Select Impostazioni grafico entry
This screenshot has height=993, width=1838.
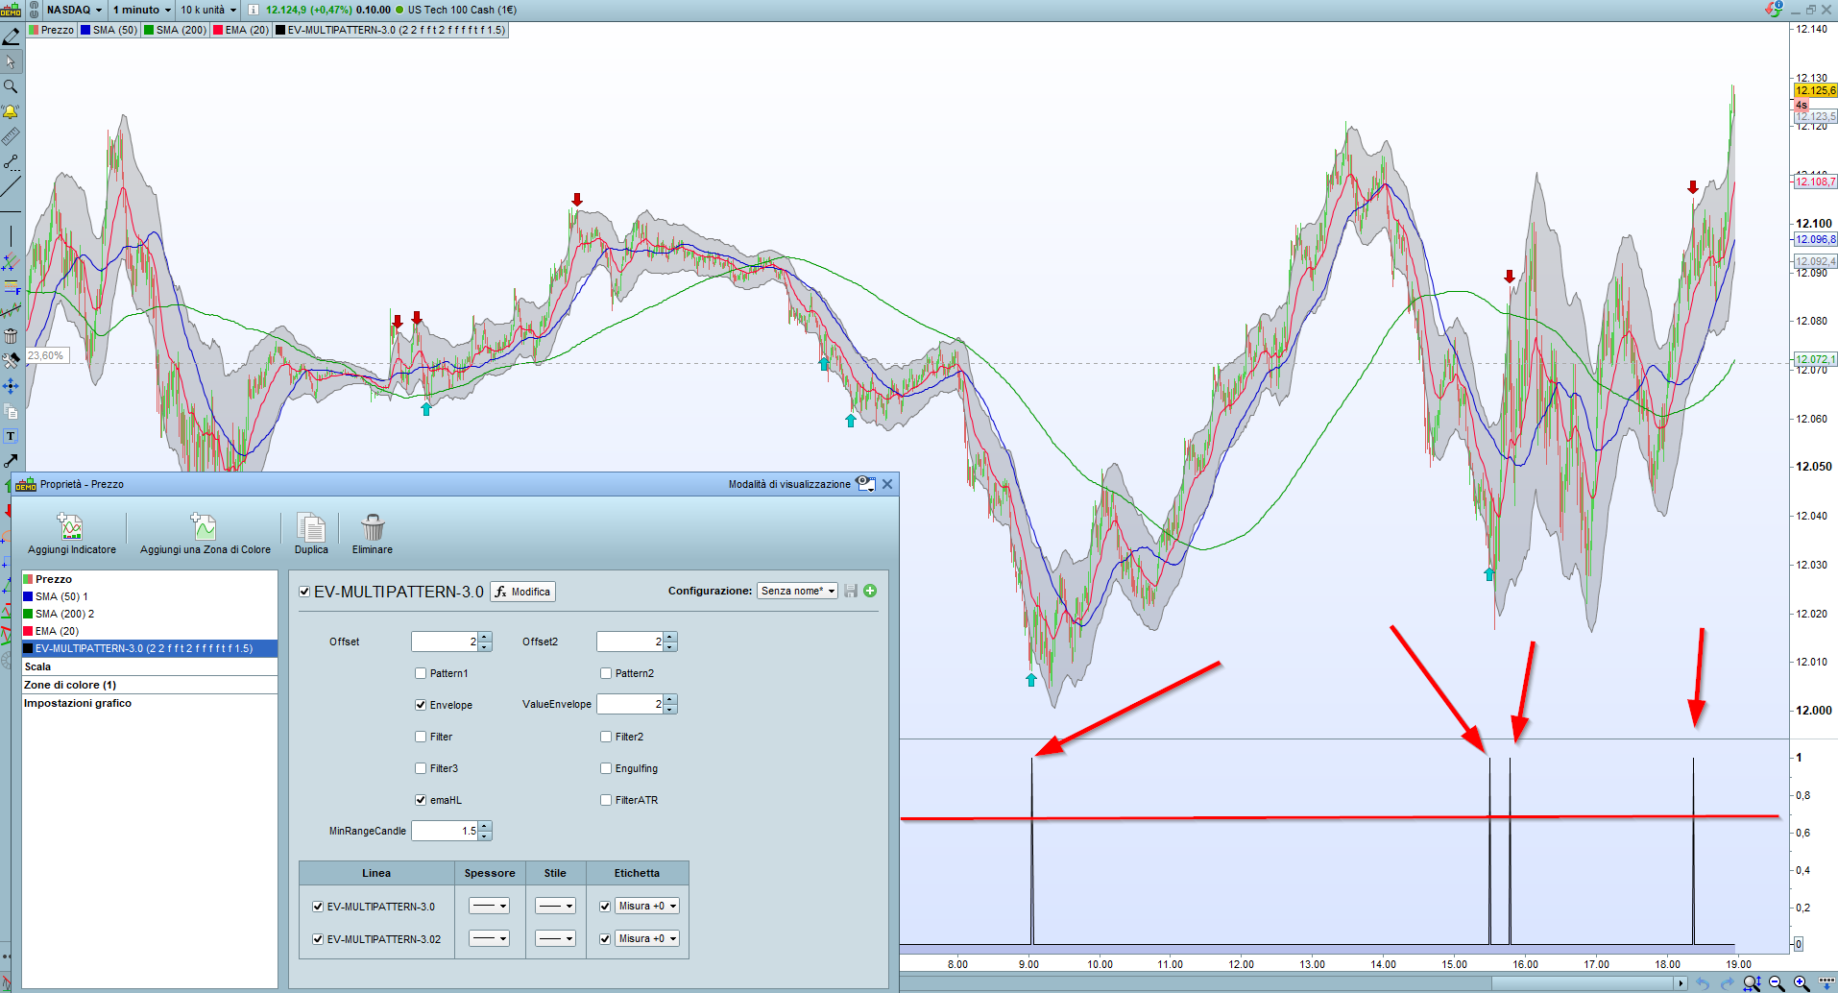pos(150,703)
